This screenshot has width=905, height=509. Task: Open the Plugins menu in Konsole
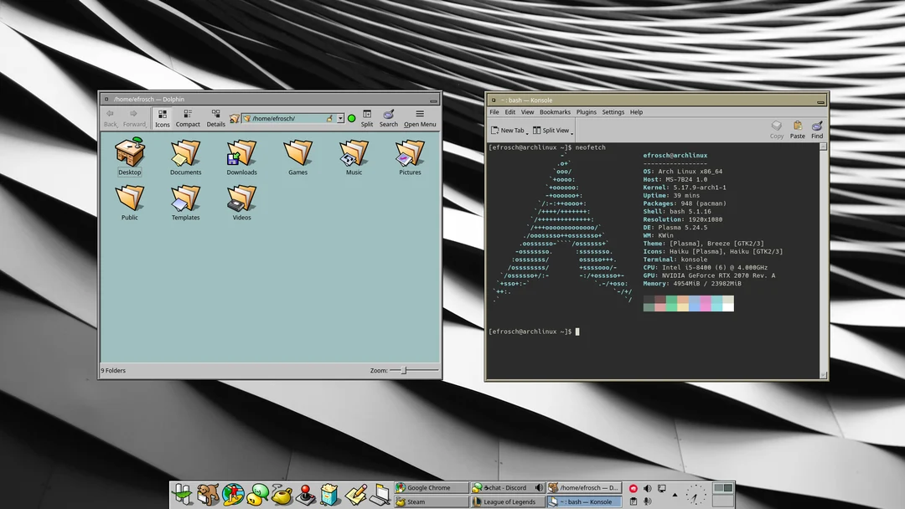click(585, 111)
